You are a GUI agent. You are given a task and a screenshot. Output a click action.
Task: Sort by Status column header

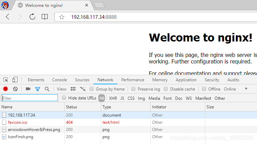coord(83,107)
